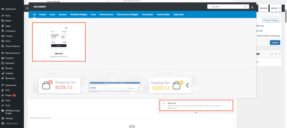Click the blue Update button
Viewport: 287px width, 128px height.
(275, 43)
